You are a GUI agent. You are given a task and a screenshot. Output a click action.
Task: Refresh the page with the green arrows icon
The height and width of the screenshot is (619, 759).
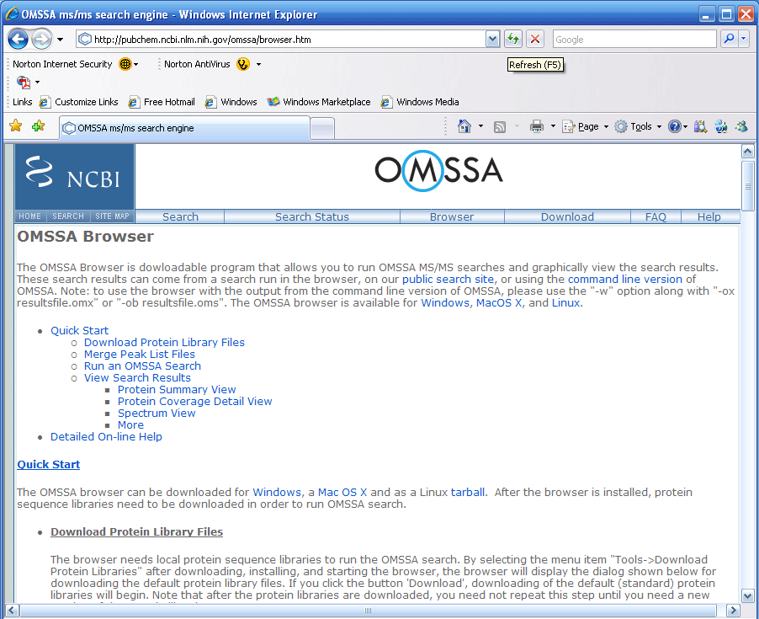[x=513, y=40]
